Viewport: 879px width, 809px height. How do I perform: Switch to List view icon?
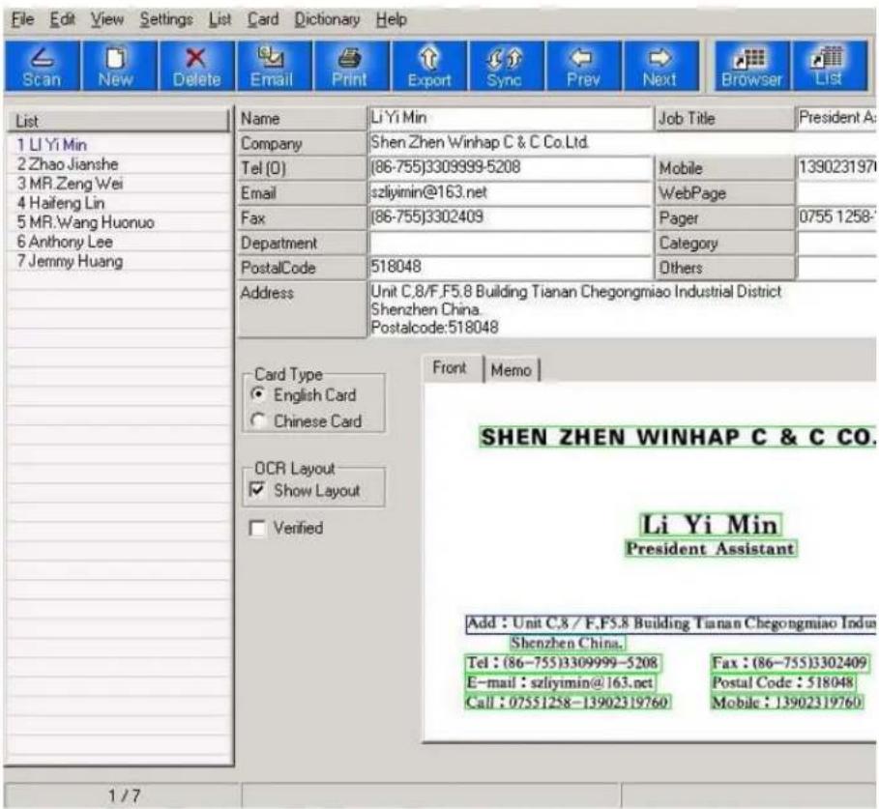(x=830, y=66)
